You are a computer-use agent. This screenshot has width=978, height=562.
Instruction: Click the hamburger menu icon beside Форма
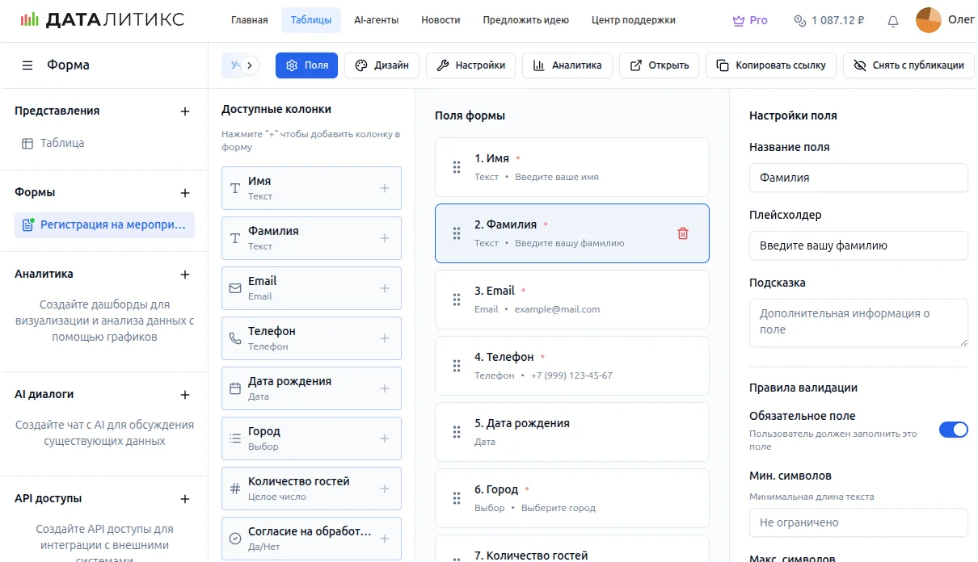tap(27, 65)
